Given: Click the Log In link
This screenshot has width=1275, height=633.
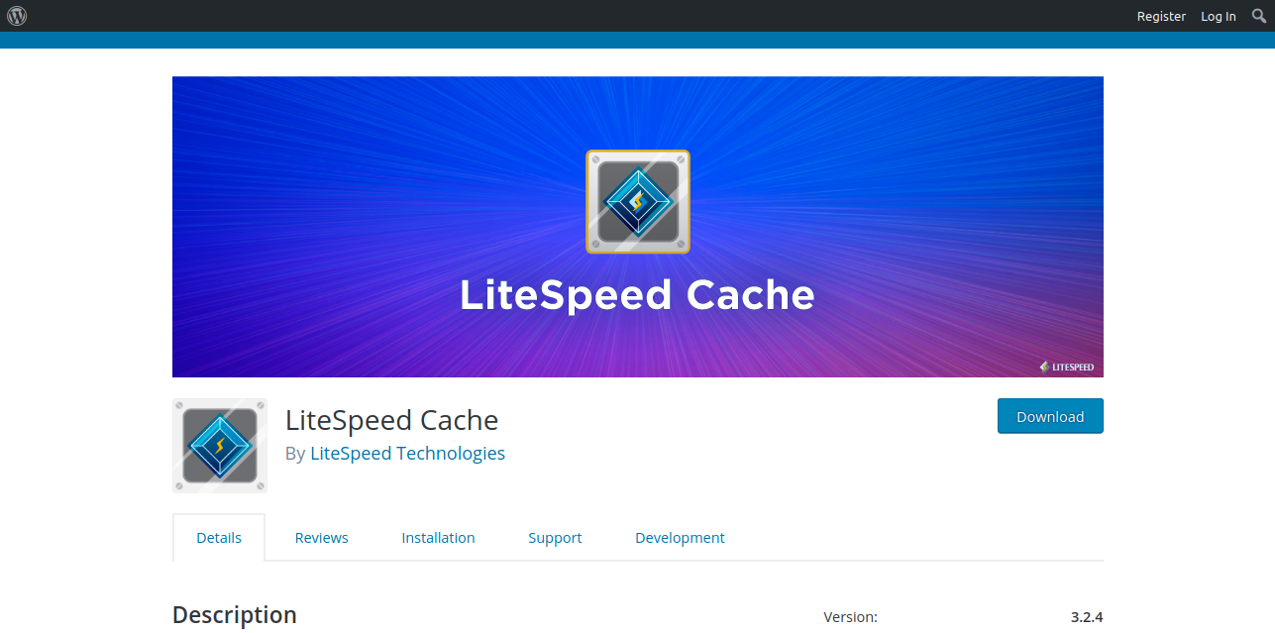Looking at the screenshot, I should coord(1219,16).
